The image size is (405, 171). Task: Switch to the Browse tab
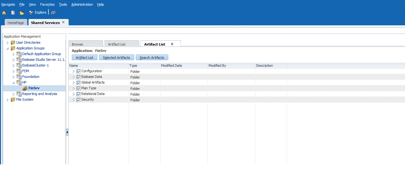[x=86, y=44]
